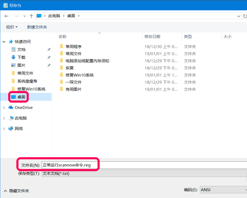
Task: Open 图片 in quick access
Action: click(21, 65)
